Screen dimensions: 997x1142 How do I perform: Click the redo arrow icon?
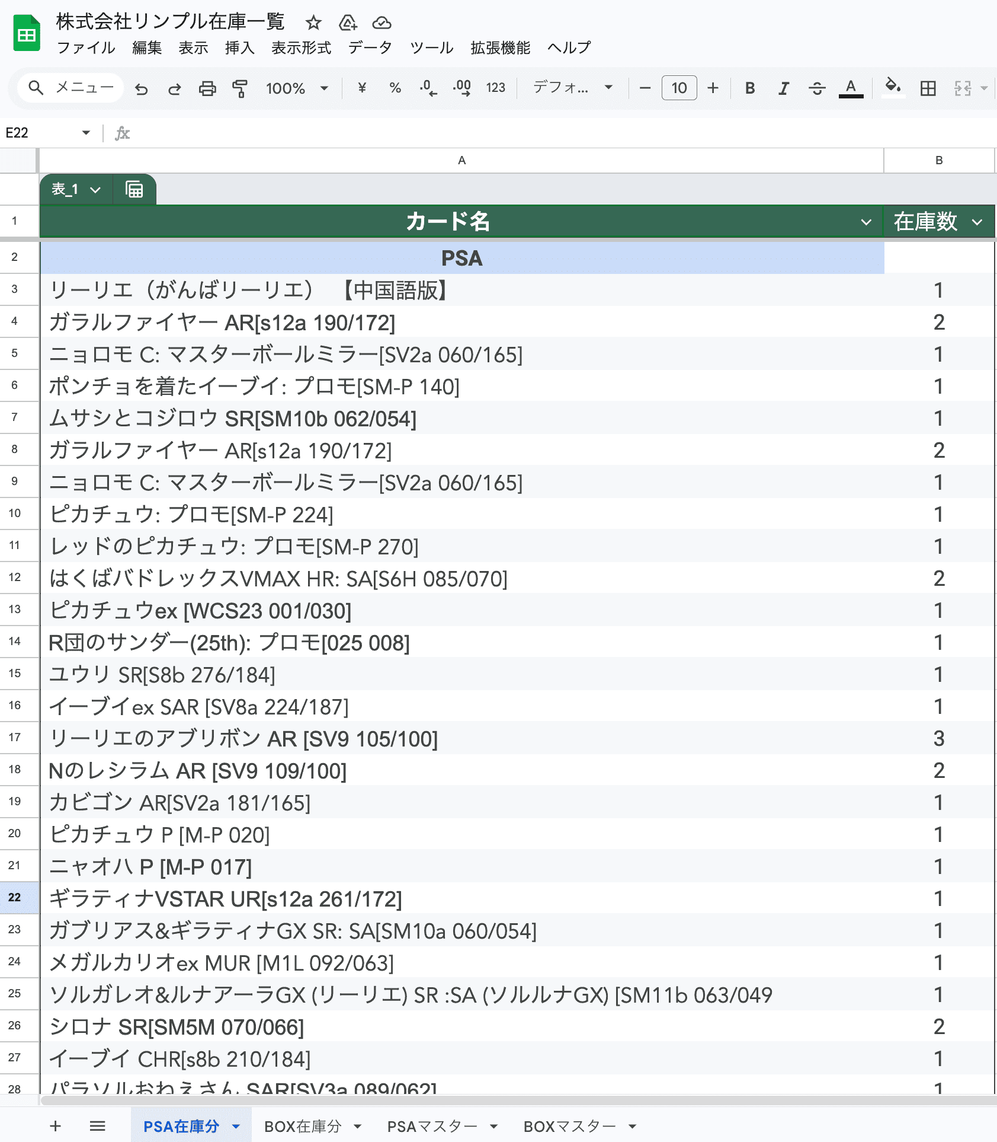point(174,88)
